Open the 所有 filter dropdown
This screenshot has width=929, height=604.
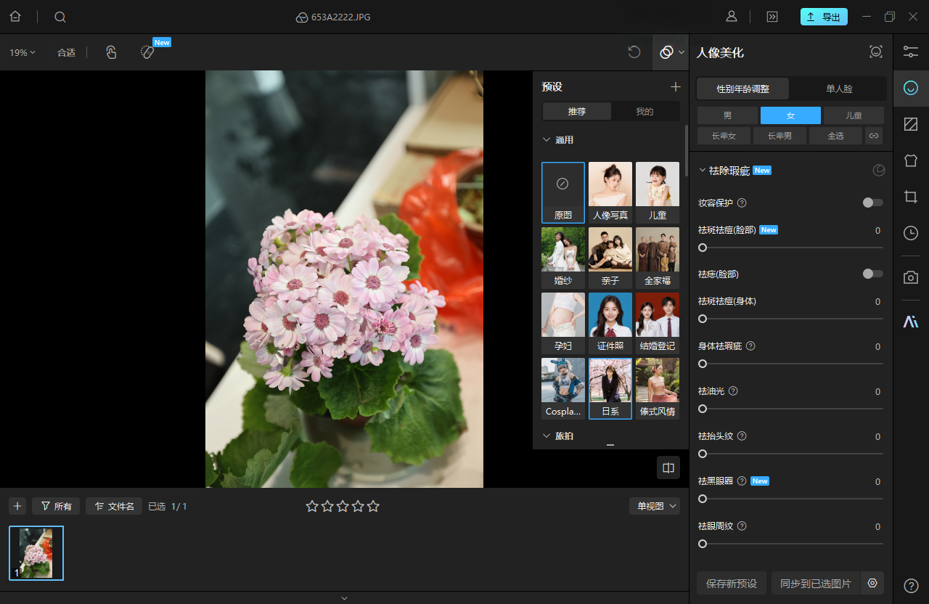56,506
